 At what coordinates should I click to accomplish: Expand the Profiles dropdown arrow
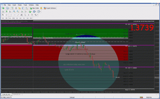(x=9, y=8)
